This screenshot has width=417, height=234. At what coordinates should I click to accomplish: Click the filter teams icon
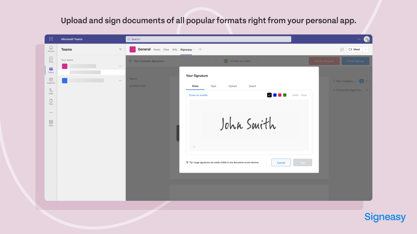point(120,49)
